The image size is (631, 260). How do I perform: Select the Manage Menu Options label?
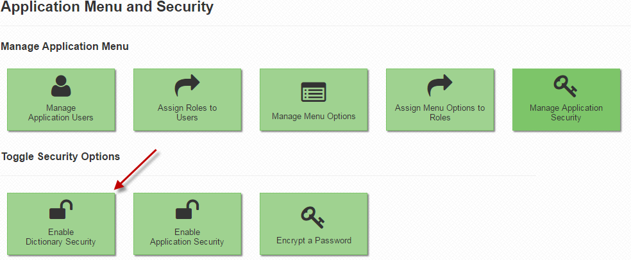pyautogui.click(x=314, y=117)
